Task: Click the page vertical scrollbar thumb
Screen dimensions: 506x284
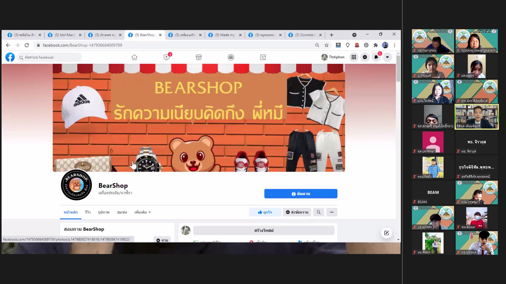Action: pos(398,69)
